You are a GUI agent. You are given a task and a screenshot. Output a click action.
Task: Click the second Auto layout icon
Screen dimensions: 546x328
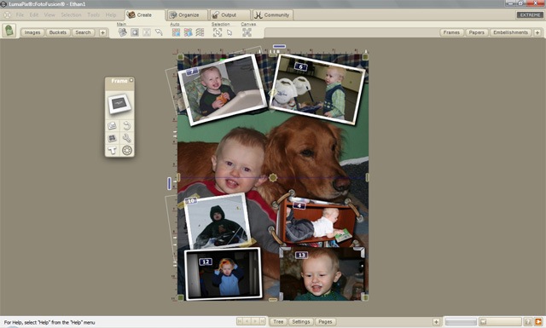(188, 32)
